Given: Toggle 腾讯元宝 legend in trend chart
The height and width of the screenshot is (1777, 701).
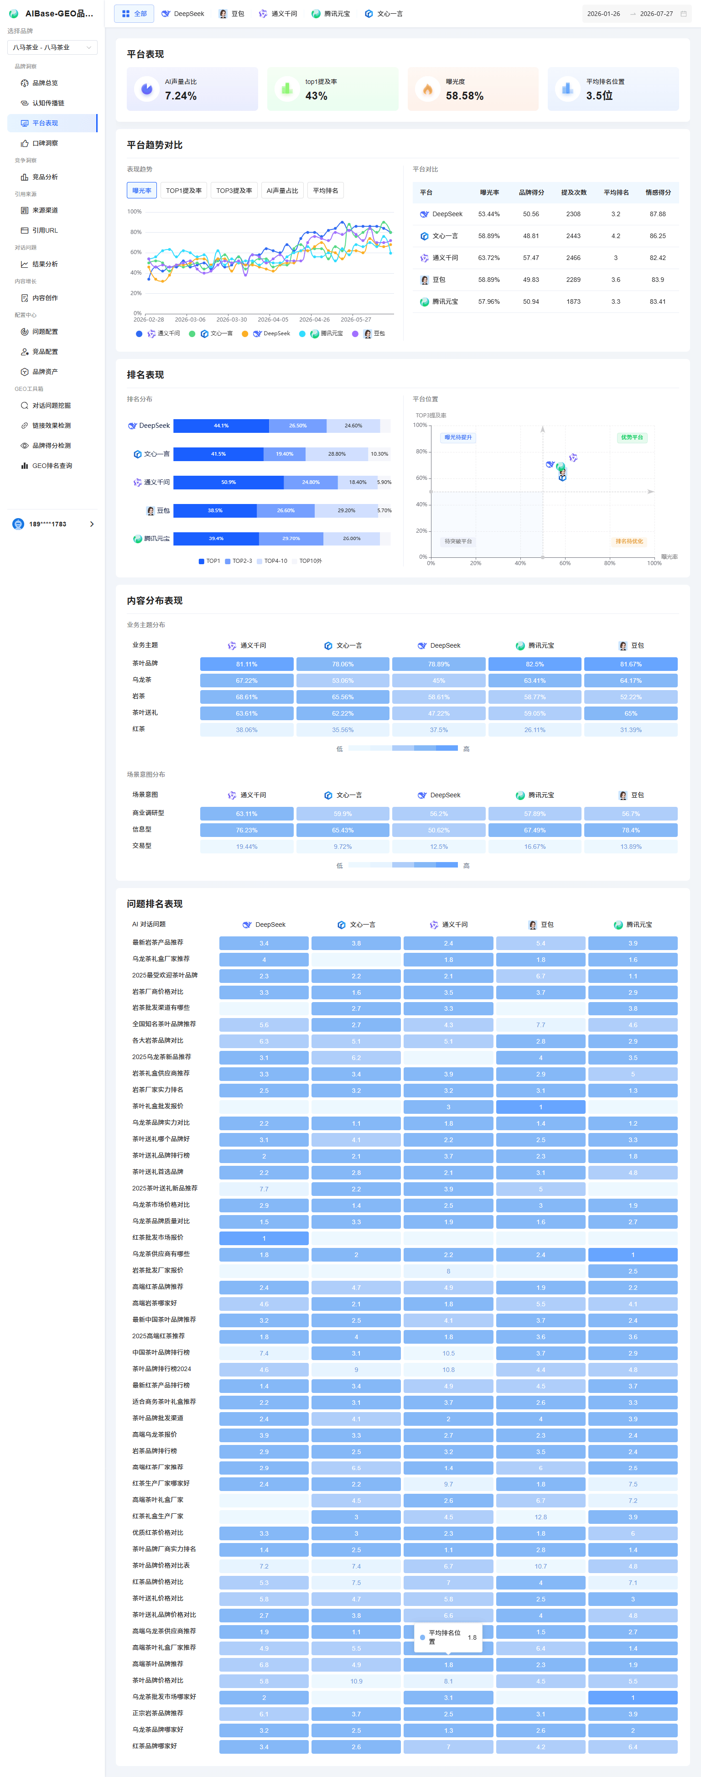Looking at the screenshot, I should tap(321, 334).
